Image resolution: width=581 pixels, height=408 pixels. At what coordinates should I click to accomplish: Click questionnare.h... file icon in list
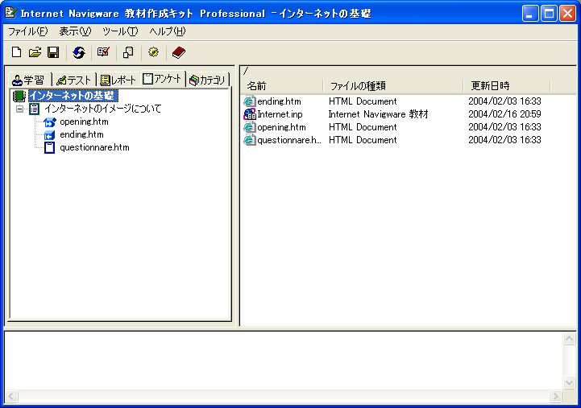250,140
